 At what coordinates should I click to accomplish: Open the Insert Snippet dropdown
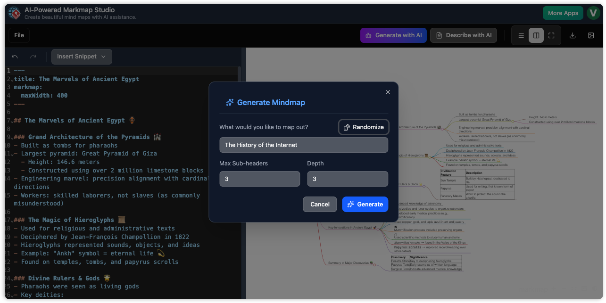coord(82,57)
